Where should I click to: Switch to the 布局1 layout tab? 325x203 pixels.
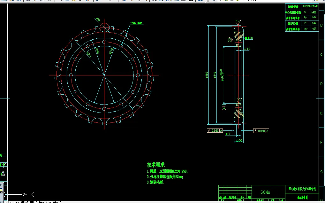40,202
